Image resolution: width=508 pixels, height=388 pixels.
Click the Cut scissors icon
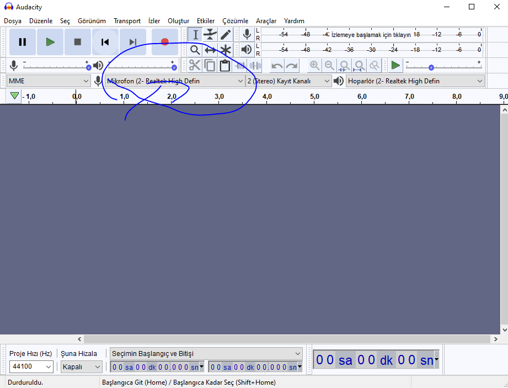point(195,66)
